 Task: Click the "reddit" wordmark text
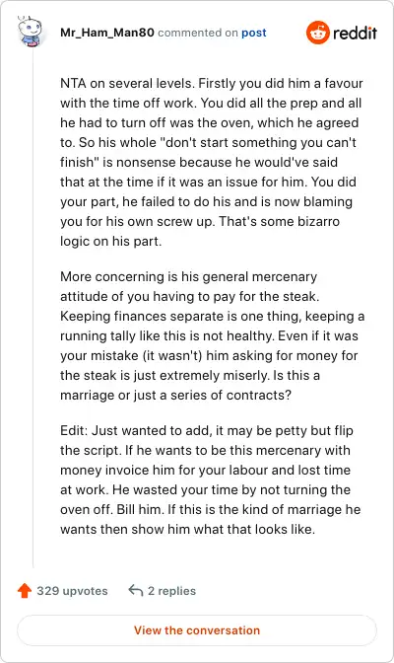pyautogui.click(x=355, y=33)
